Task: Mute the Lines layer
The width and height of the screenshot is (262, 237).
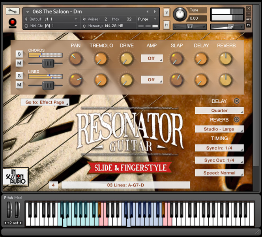Action: click(19, 85)
